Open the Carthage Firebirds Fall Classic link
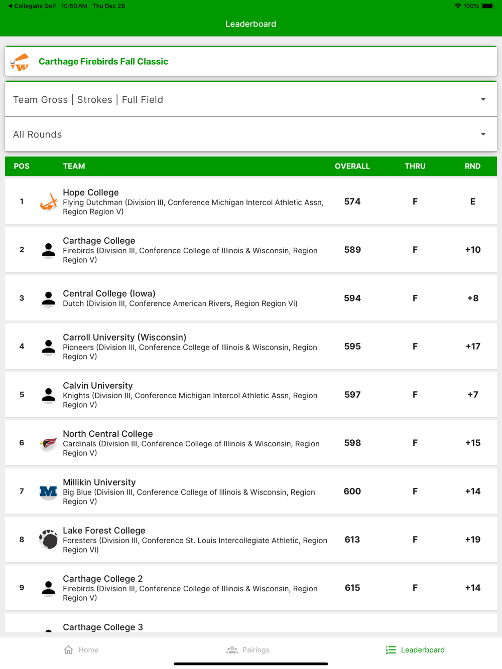 point(103,62)
